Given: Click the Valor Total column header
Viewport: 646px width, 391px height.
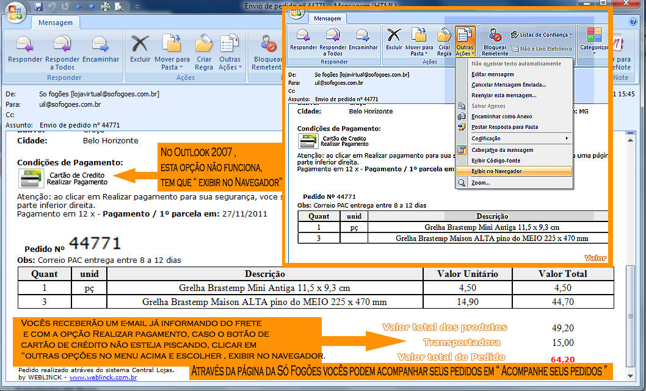Looking at the screenshot, I should pos(563,274).
